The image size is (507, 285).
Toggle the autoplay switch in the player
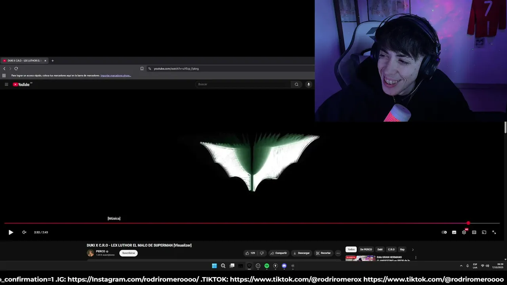(x=444, y=232)
